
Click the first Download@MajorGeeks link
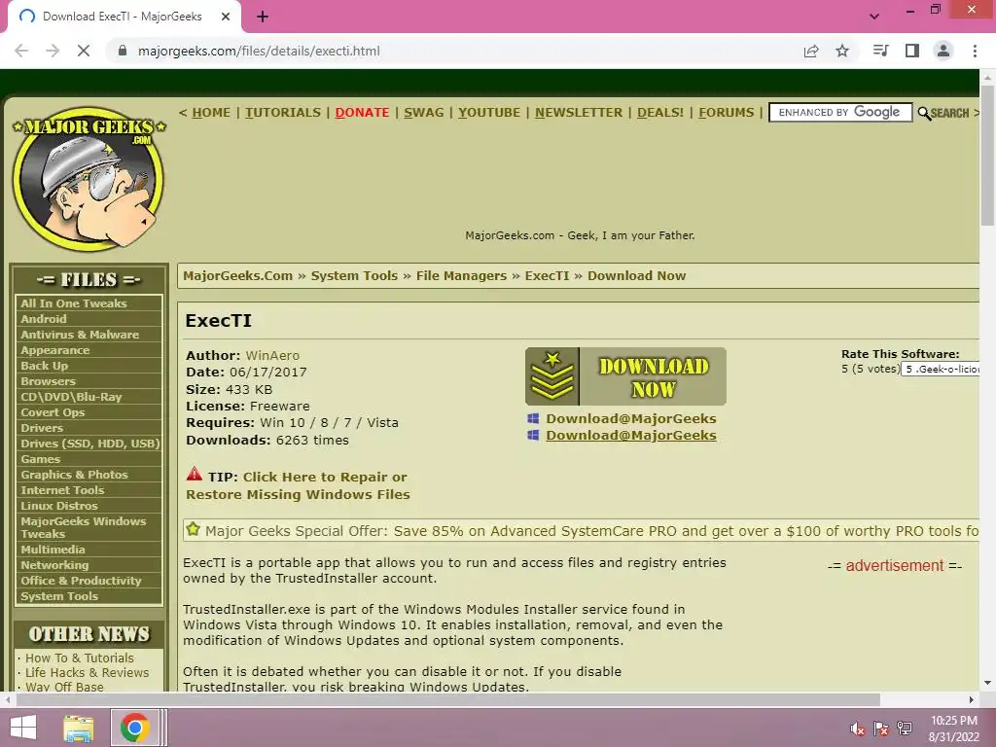click(630, 418)
